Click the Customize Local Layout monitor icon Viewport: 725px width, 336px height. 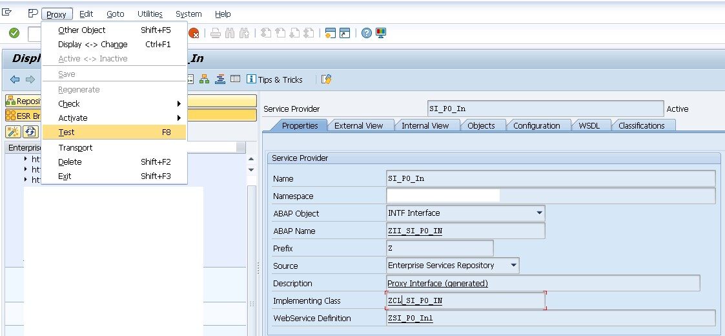coord(380,34)
